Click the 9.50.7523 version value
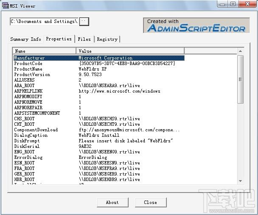This screenshot has height=215, width=258. click(90, 74)
